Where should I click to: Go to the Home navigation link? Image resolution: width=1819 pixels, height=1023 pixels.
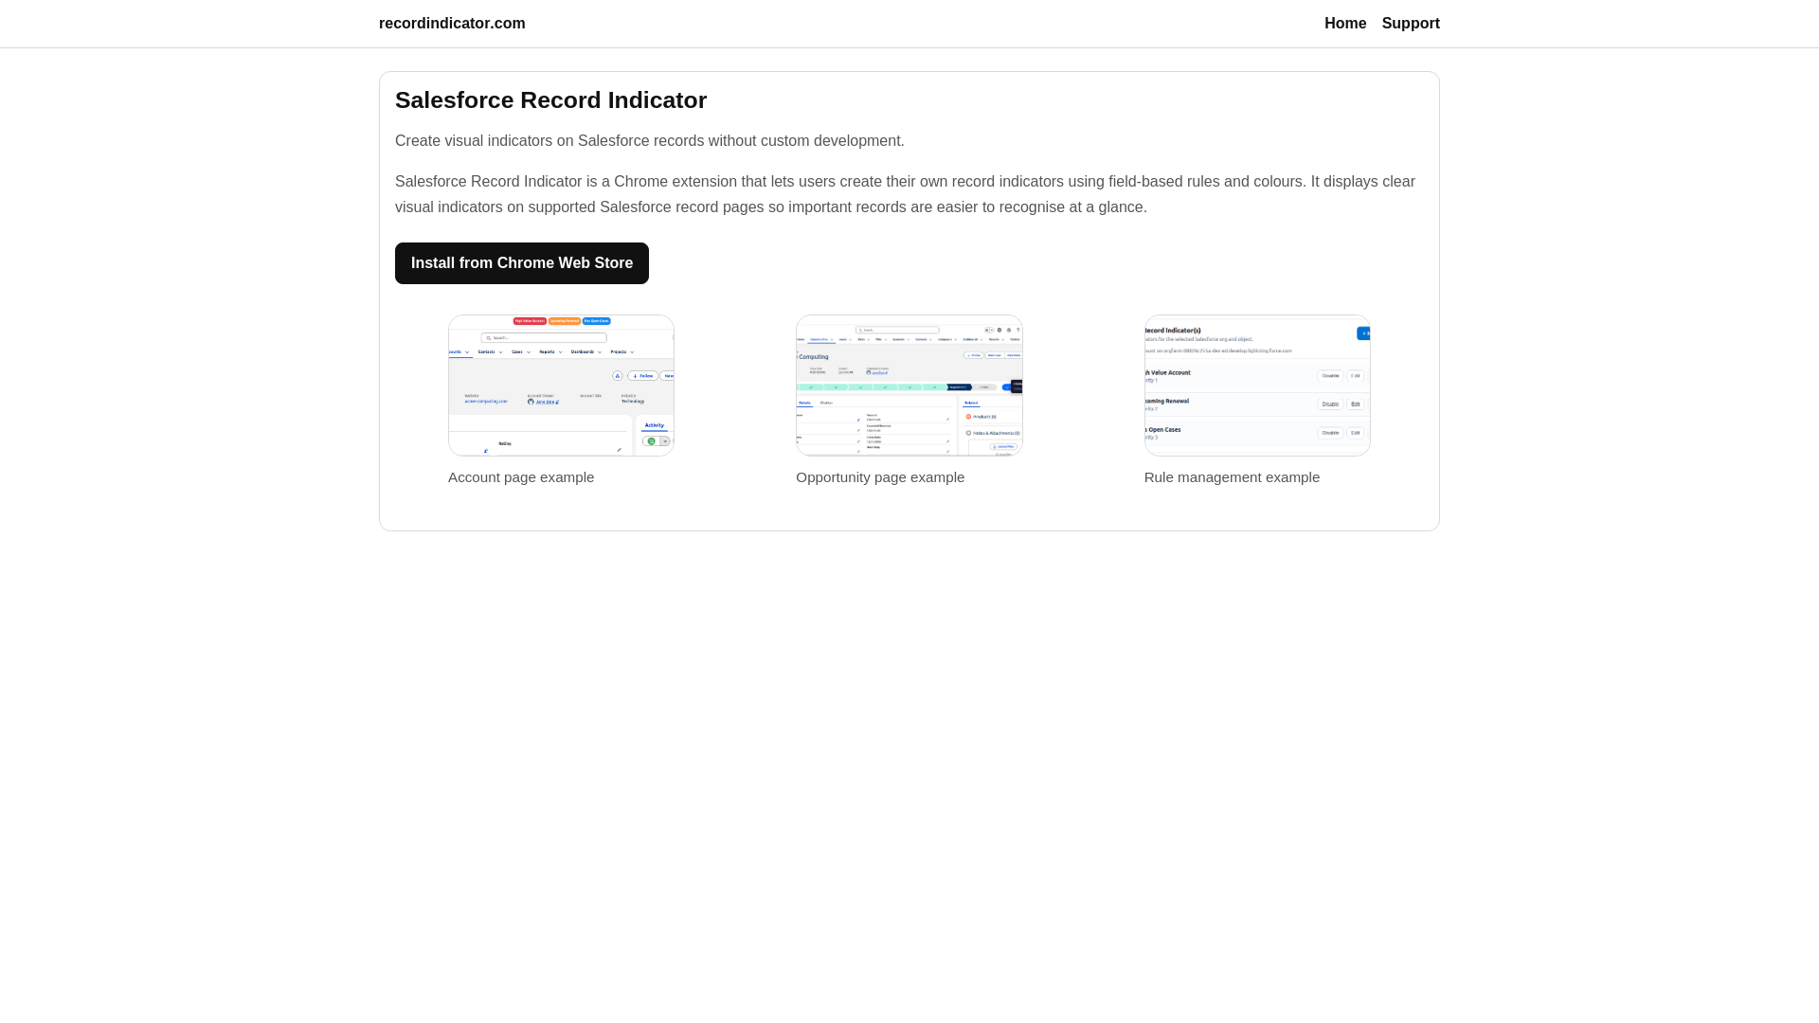1345,24
